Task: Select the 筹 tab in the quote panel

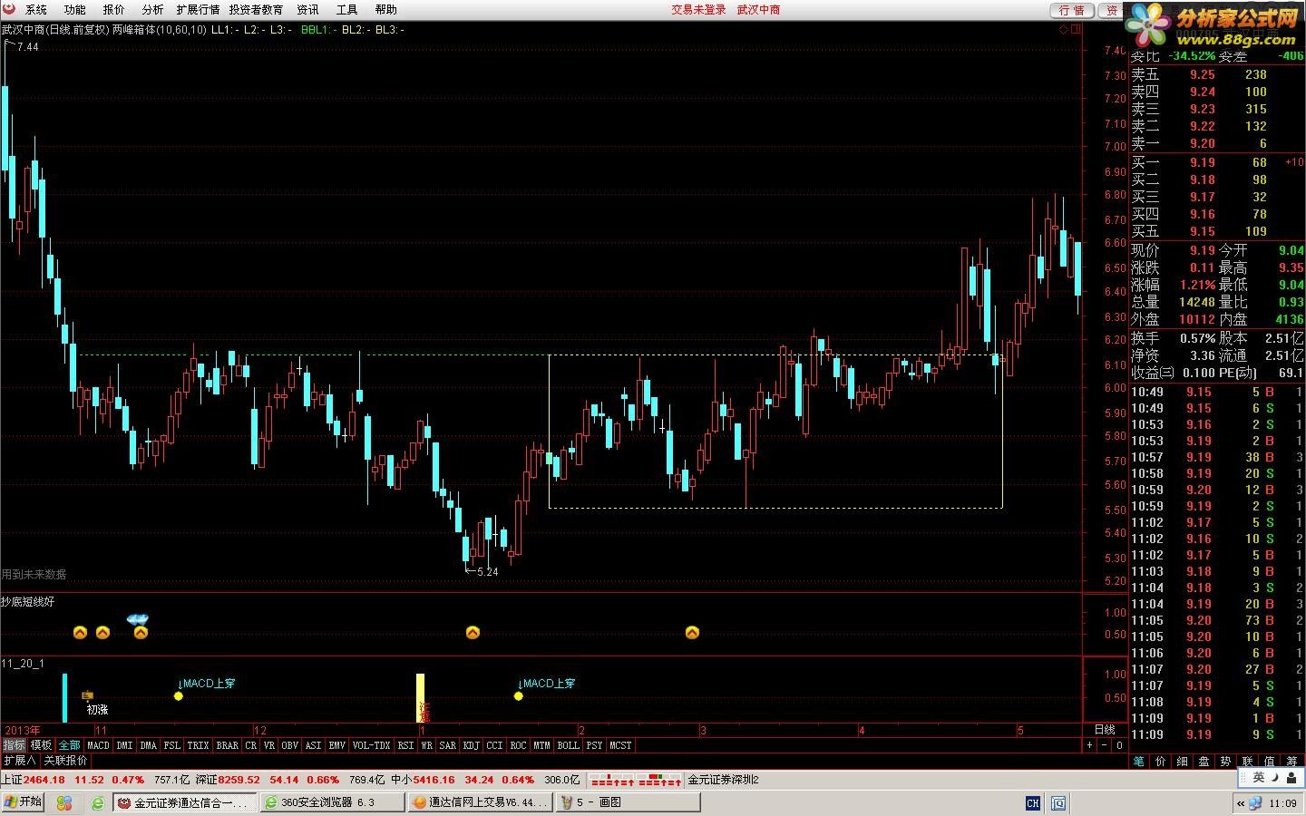Action: 1291,762
